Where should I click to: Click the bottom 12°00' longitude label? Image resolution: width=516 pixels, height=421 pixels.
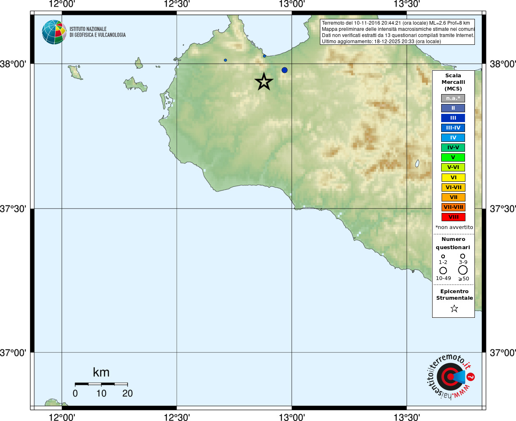click(62, 417)
